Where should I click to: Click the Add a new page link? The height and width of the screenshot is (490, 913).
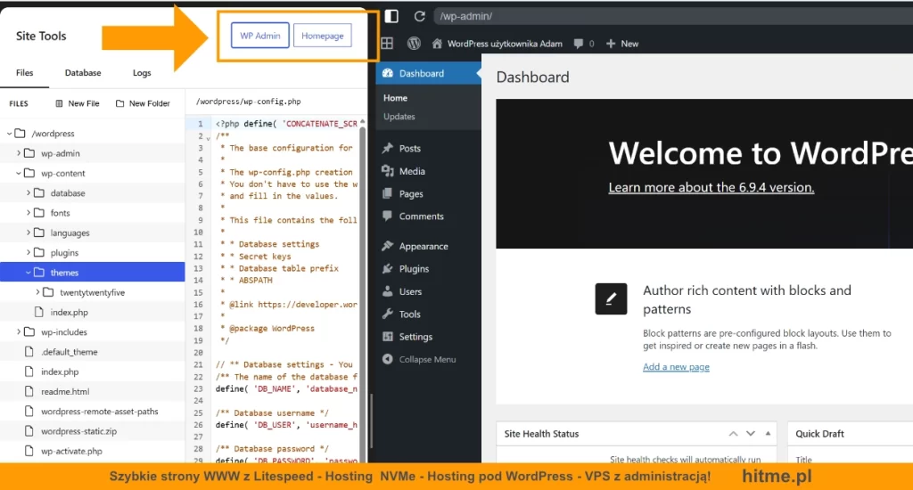coord(676,367)
